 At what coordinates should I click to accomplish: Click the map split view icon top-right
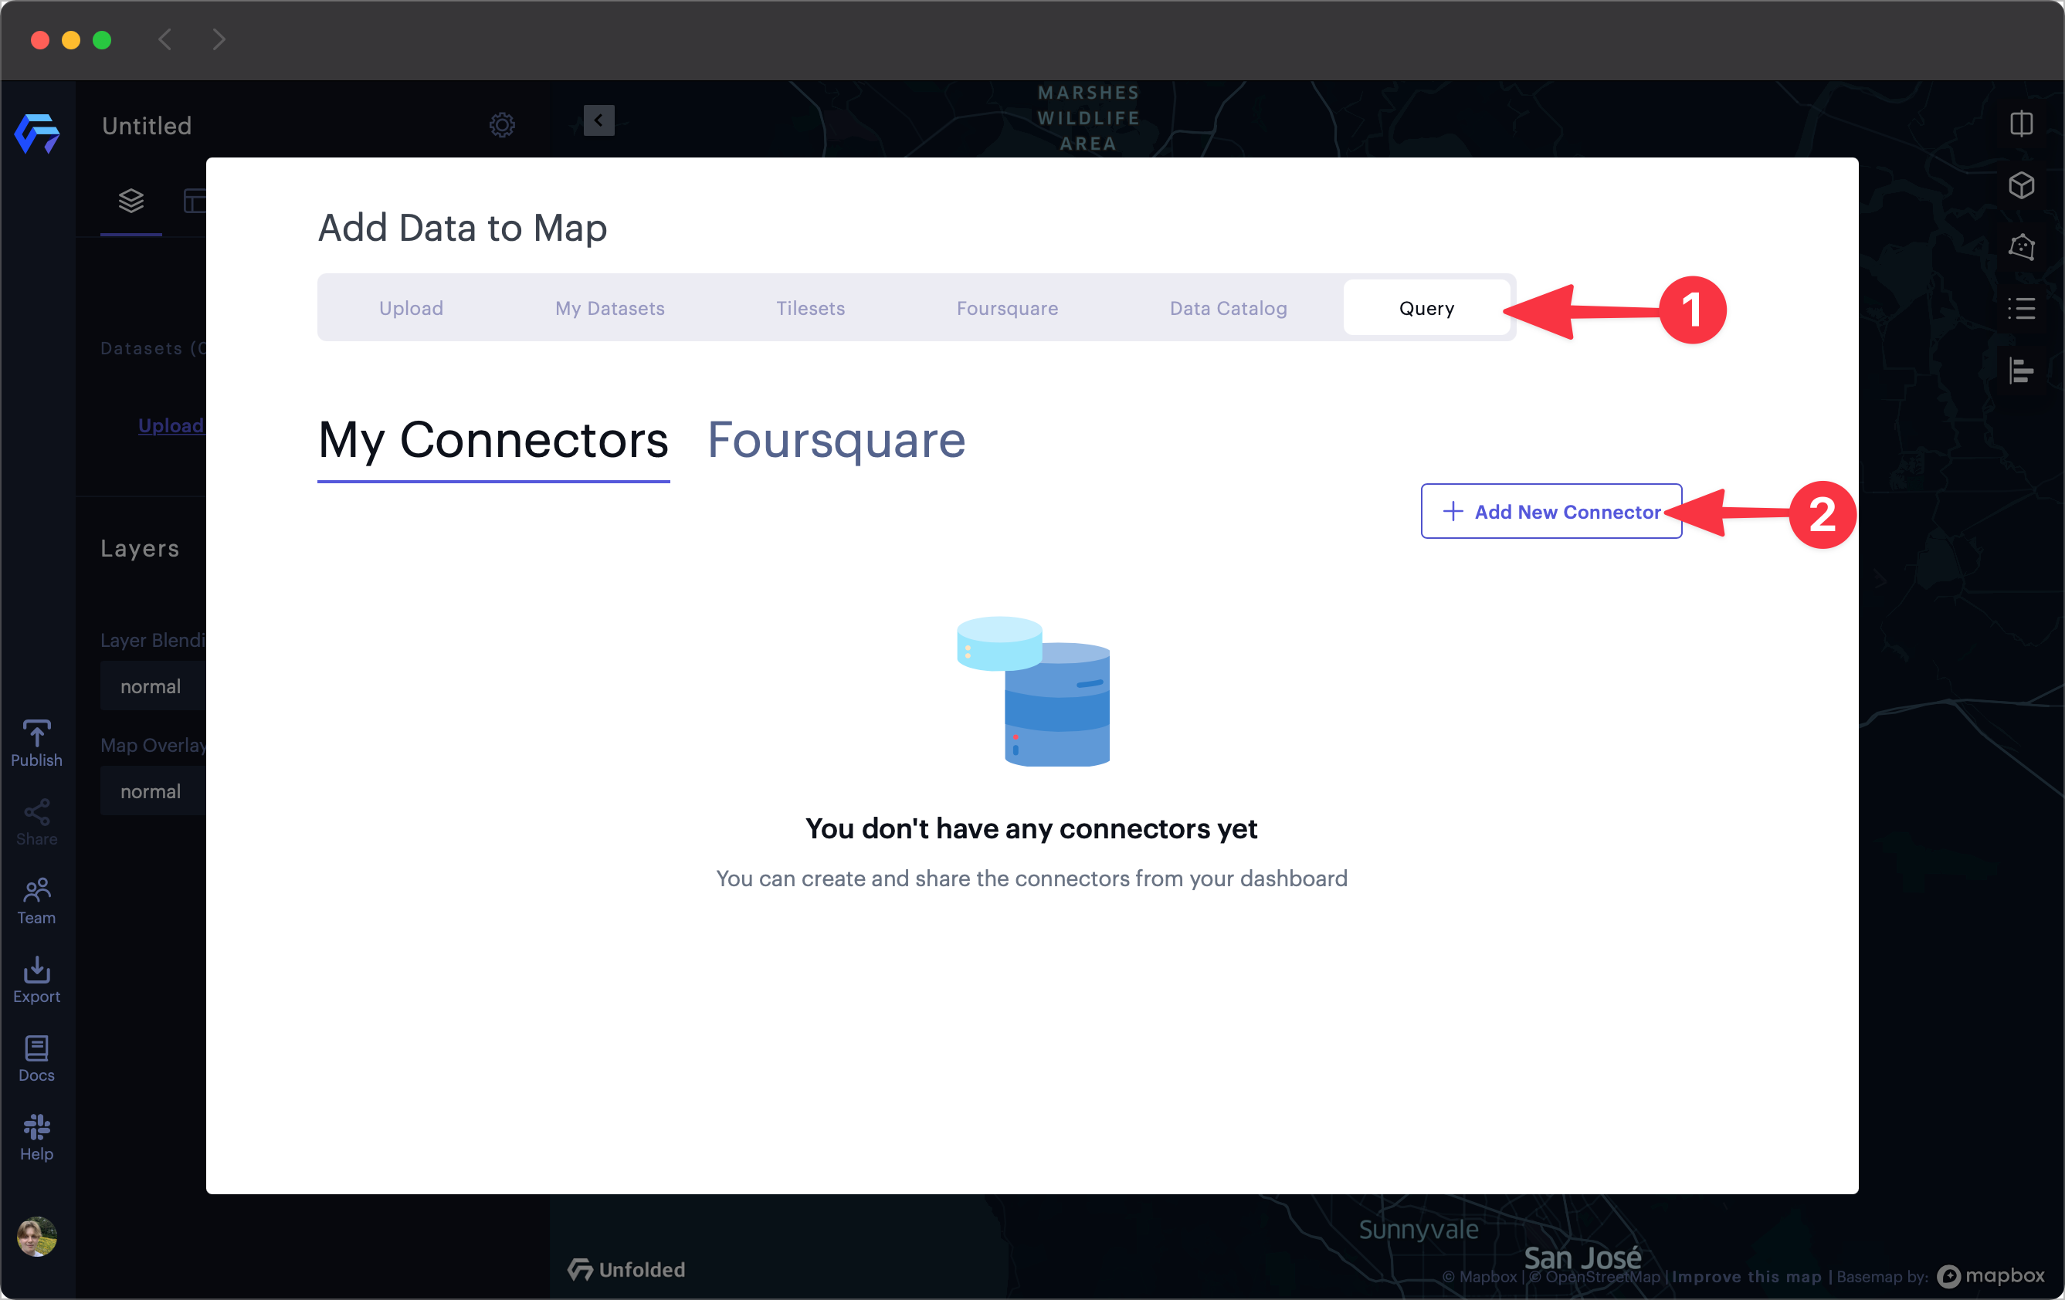pos(2023,123)
